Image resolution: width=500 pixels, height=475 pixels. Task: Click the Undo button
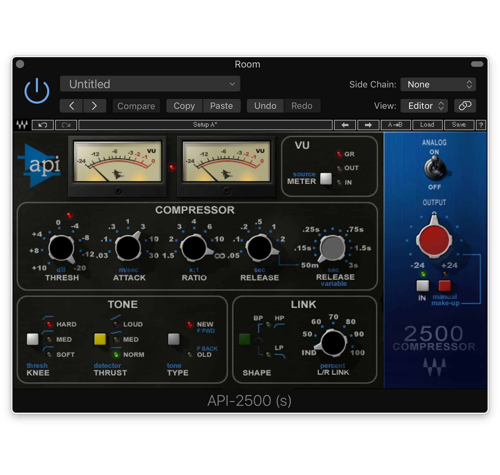coord(265,106)
